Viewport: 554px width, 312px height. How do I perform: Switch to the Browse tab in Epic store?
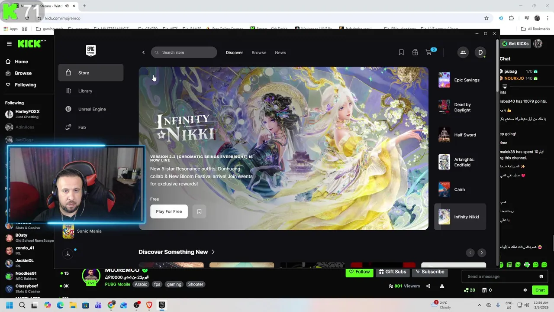pos(259,52)
